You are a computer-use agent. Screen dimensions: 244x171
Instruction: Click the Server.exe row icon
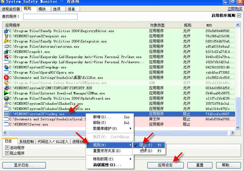(6, 124)
